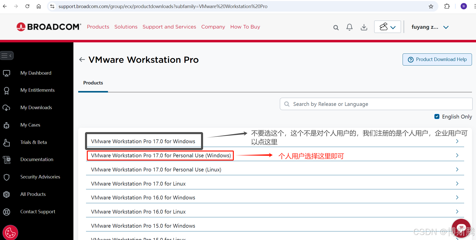The width and height of the screenshot is (476, 240).
Task: Bookmark the page with the star icon
Action: click(x=431, y=6)
